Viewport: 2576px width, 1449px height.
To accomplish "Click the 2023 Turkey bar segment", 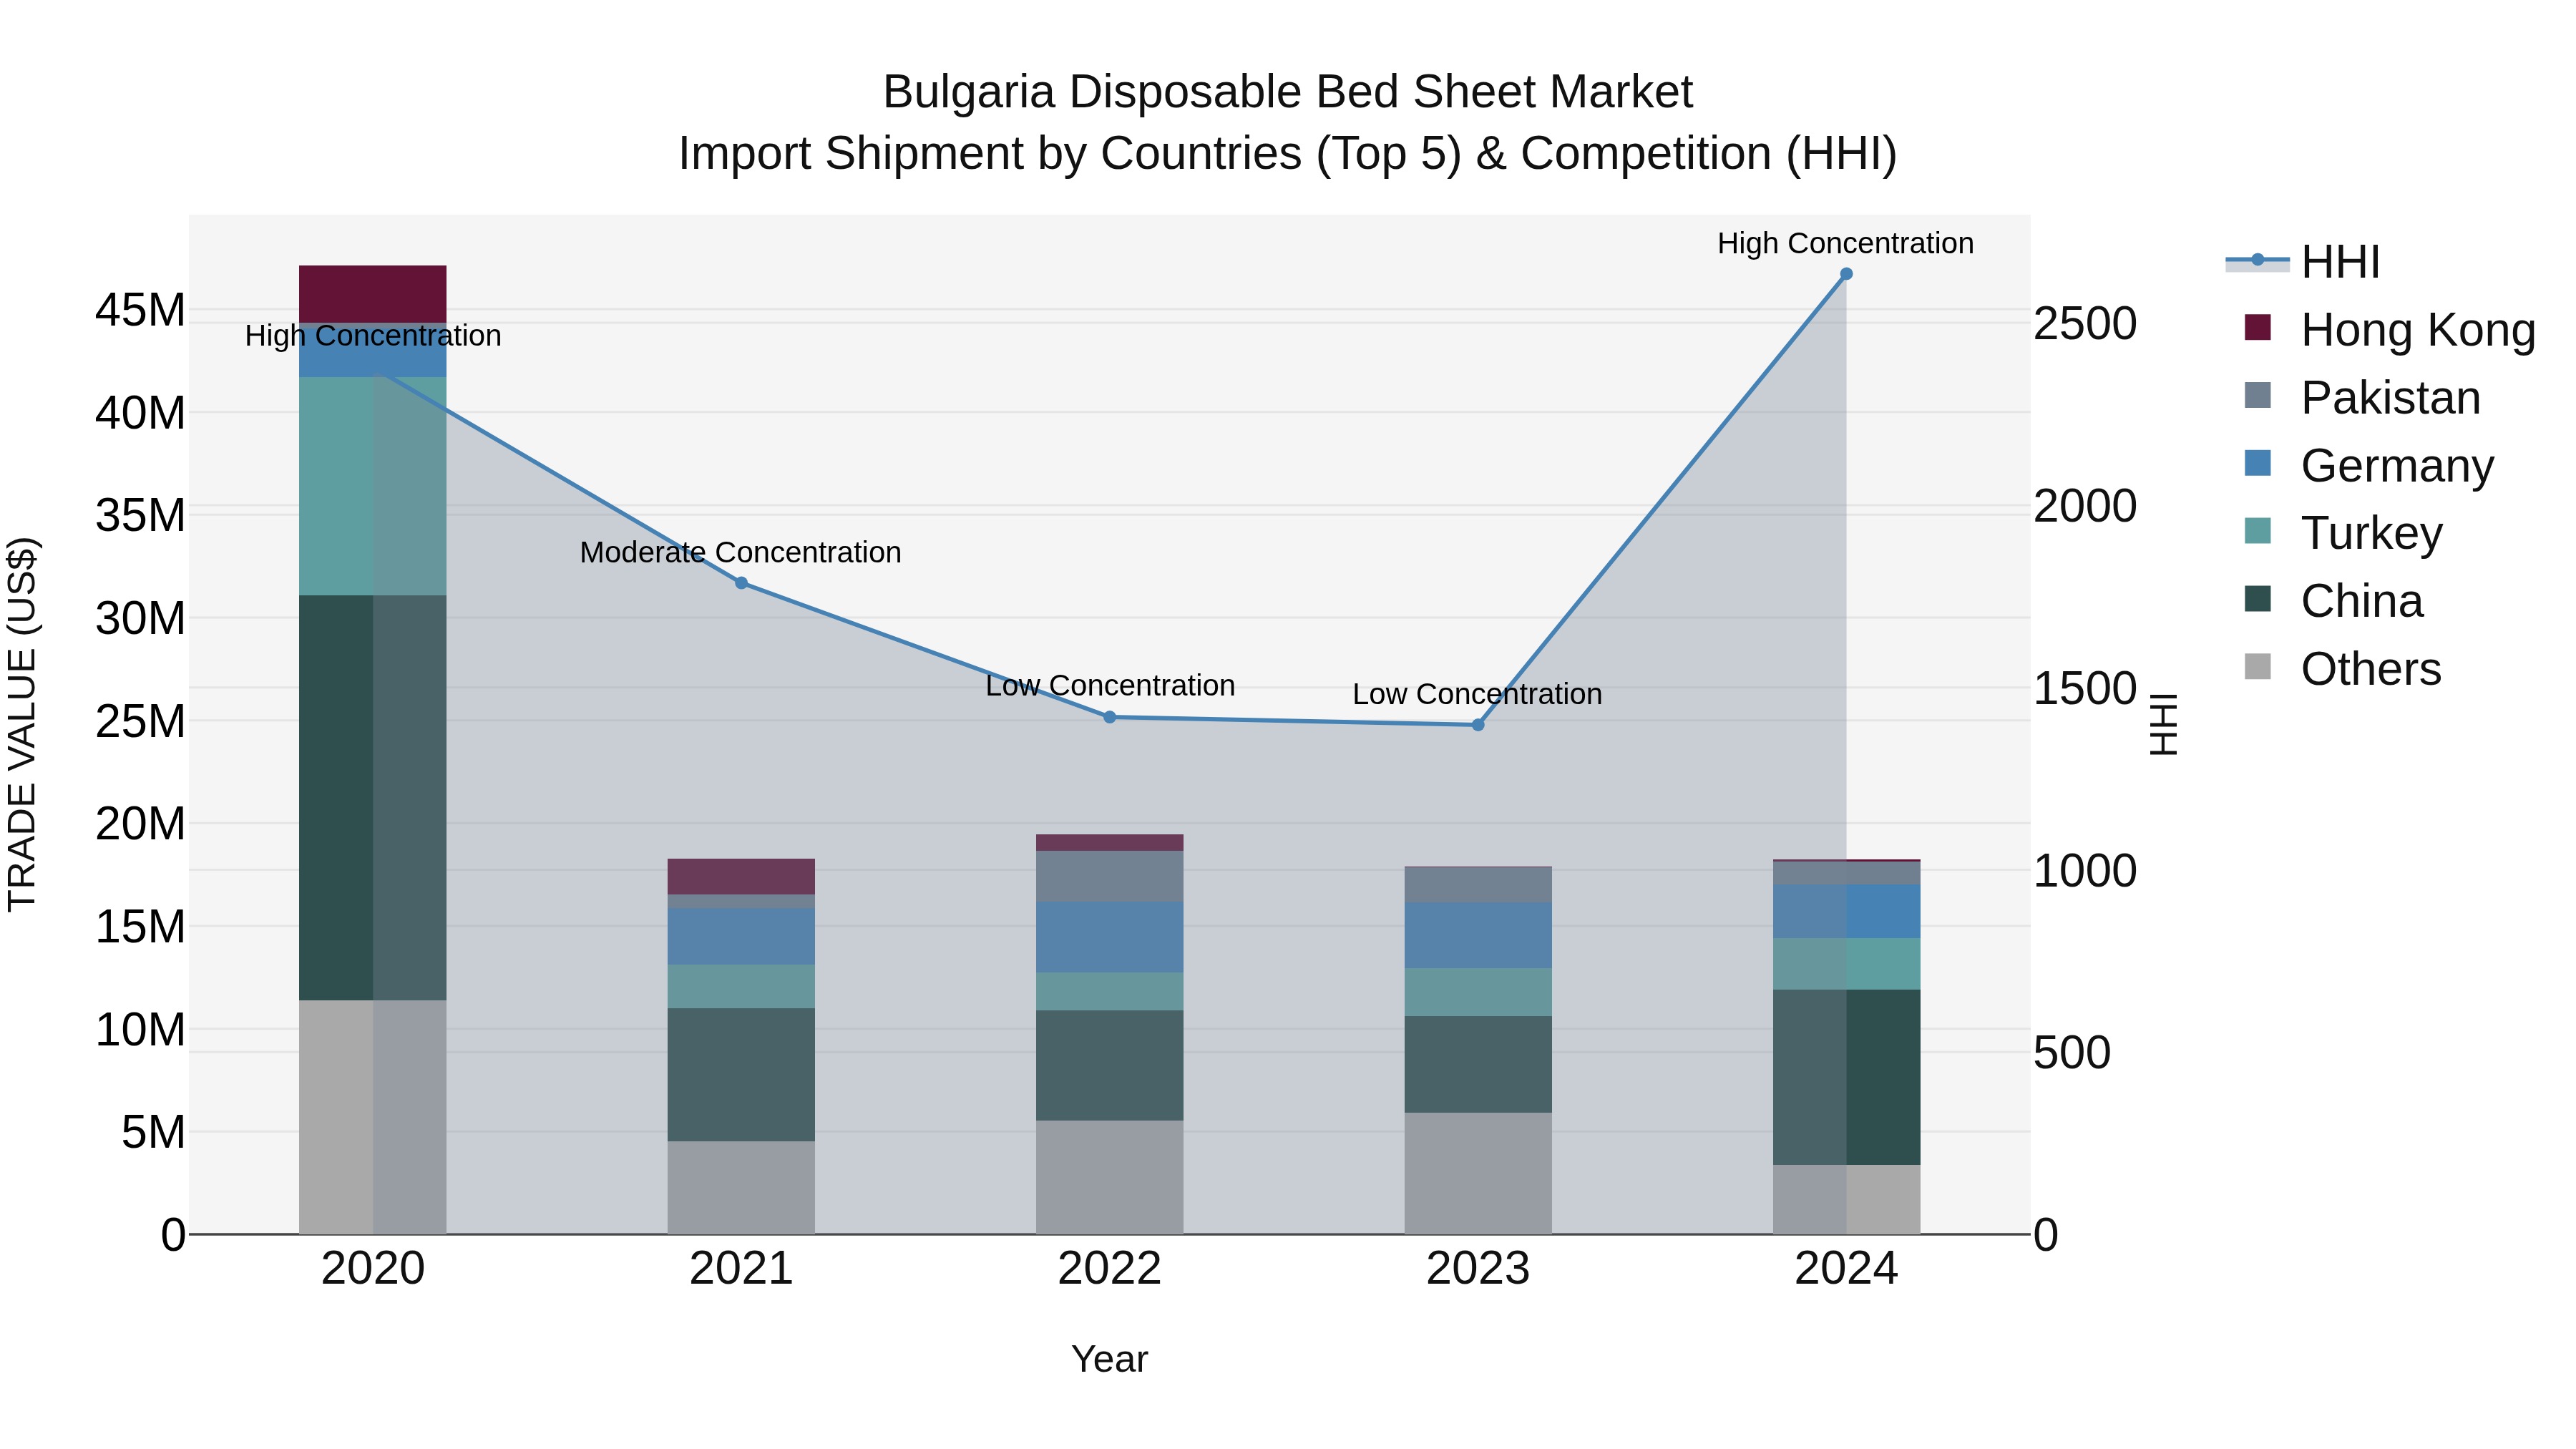I will pos(1478,993).
